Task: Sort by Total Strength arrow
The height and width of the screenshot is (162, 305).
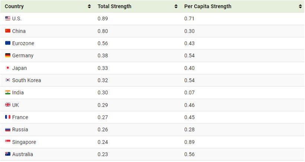Action: pyautogui.click(x=176, y=6)
